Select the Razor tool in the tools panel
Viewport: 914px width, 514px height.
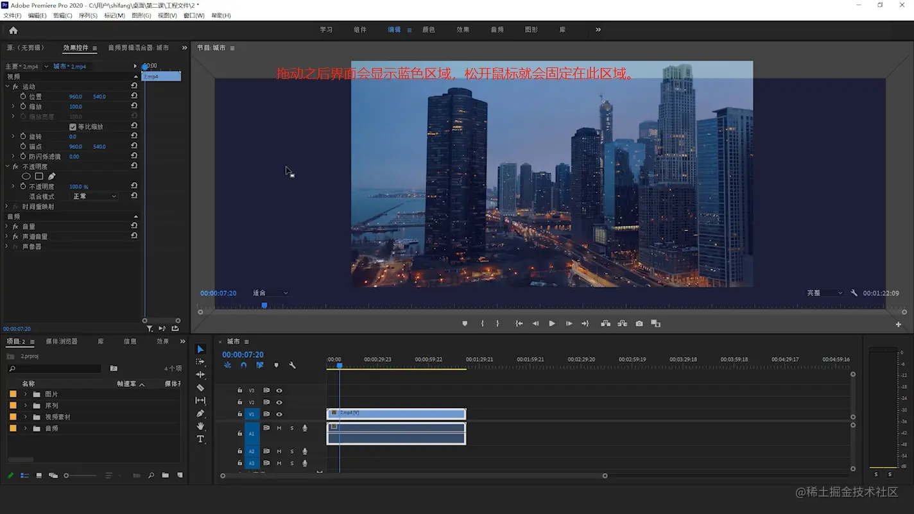(200, 388)
